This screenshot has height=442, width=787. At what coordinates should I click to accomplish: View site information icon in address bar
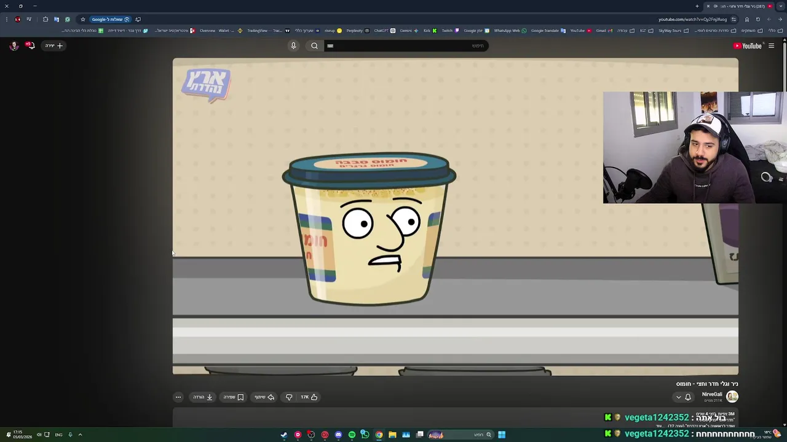734,19
